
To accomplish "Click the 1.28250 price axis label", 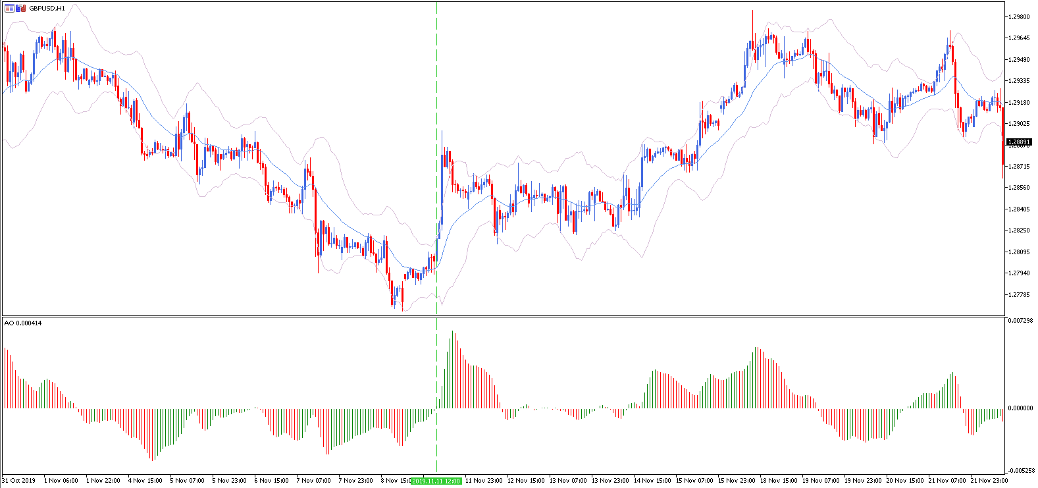I will click(x=1019, y=230).
